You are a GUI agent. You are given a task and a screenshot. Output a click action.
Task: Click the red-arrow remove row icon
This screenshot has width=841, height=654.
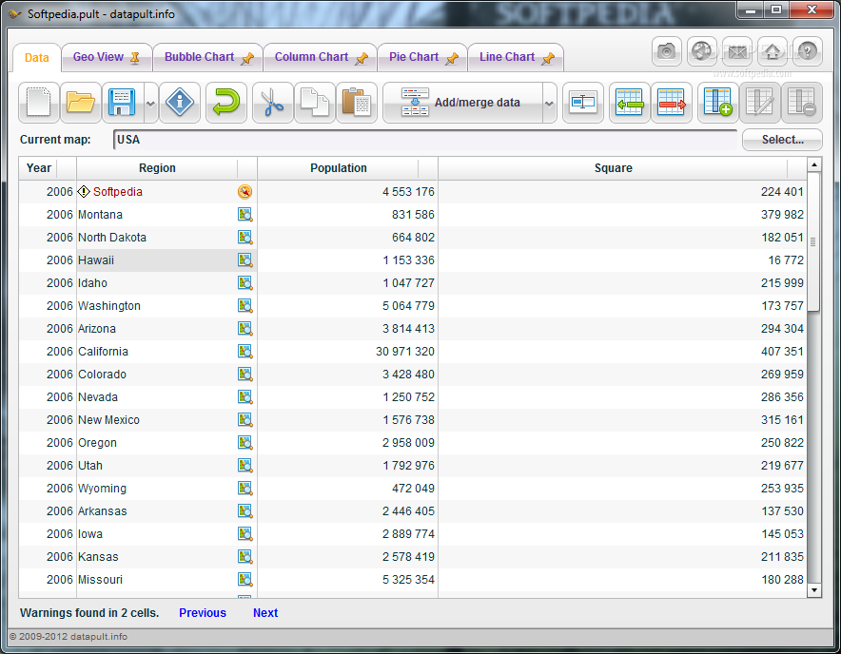[x=671, y=103]
